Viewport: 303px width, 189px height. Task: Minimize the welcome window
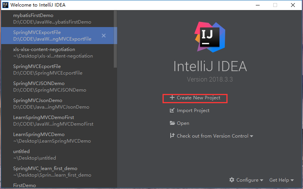258,5
